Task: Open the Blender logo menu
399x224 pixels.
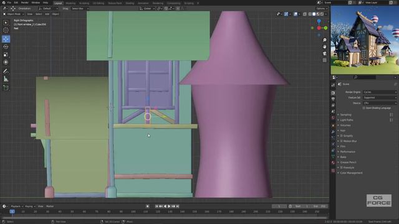Action: pos(4,2)
